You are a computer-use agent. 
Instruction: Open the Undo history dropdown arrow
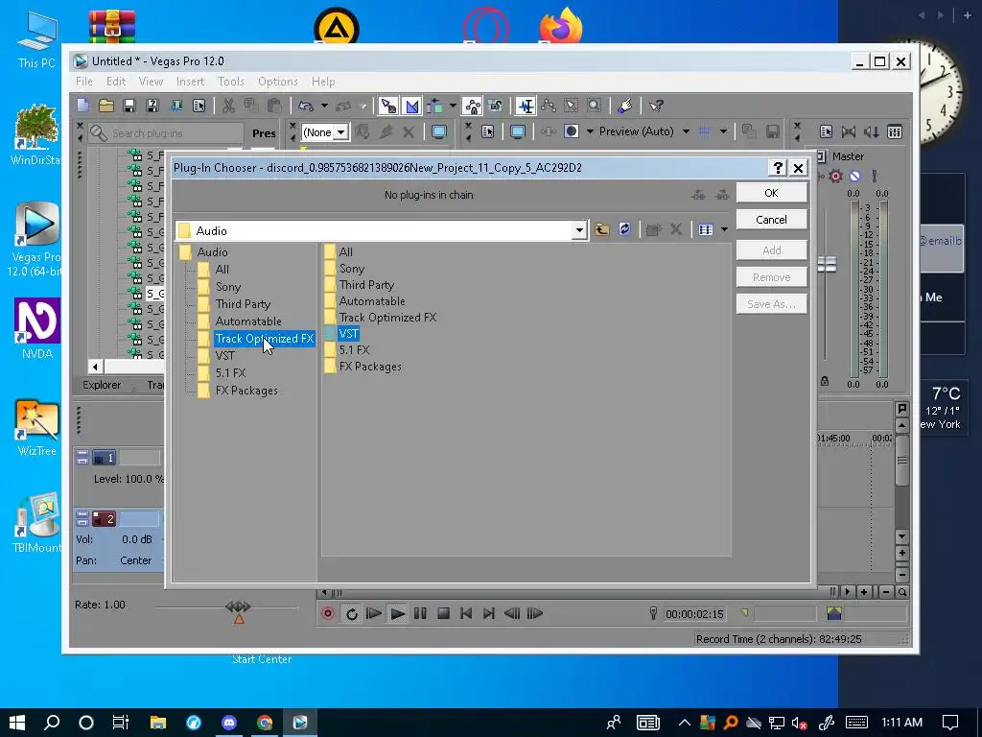click(324, 106)
